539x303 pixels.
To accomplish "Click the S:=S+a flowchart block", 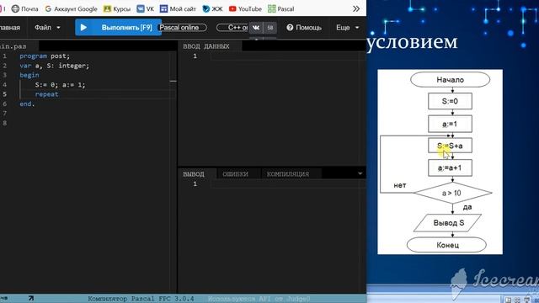I will pyautogui.click(x=450, y=146).
